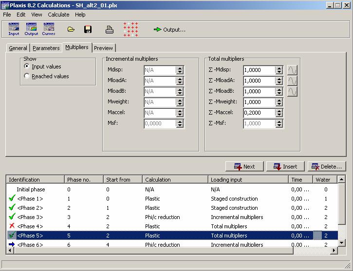
Task: Click the Delete phase button
Action: pyautogui.click(x=327, y=167)
